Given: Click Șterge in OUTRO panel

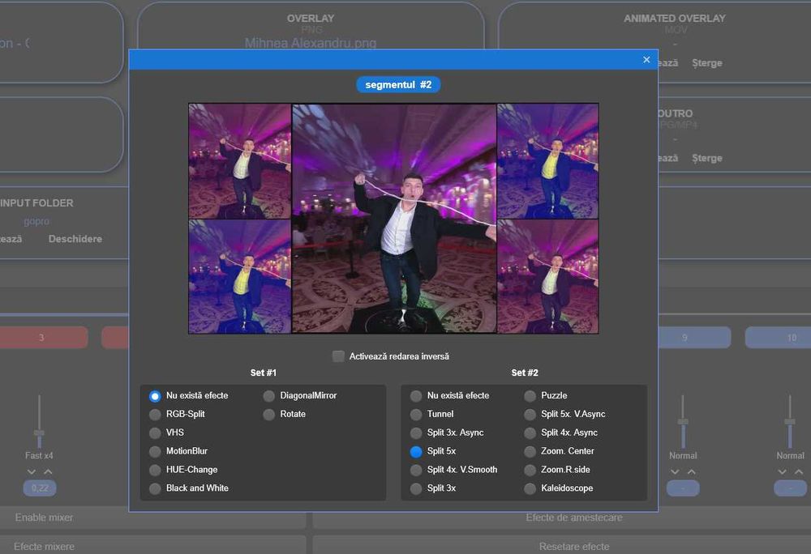Looking at the screenshot, I should pyautogui.click(x=707, y=158).
